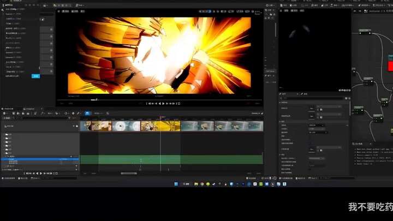The image size is (393, 221).
Task: Click Play Reverse in the viewport transport controls
Action: 159,104
